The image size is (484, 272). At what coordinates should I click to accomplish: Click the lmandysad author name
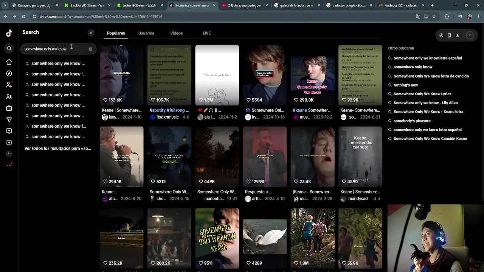coord(357,199)
